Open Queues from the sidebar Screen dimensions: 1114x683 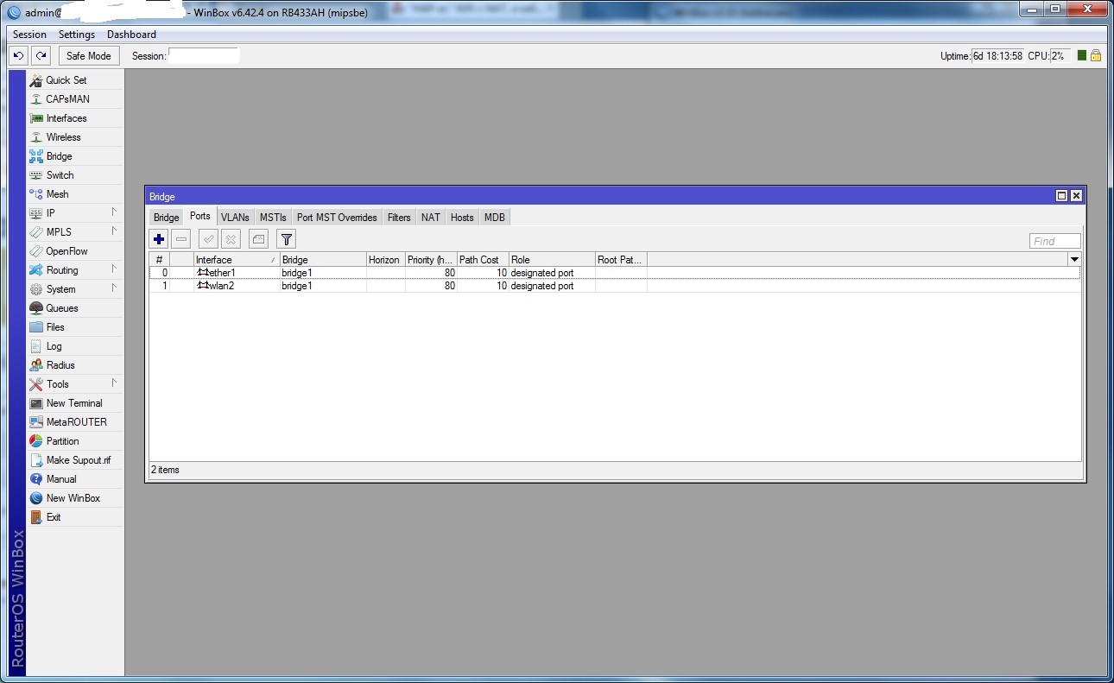(61, 308)
